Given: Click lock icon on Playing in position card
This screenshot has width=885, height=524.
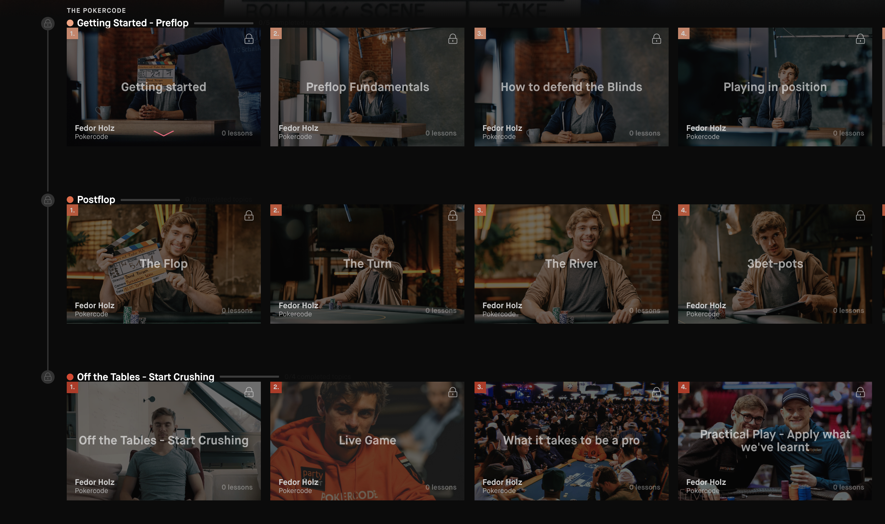Looking at the screenshot, I should (860, 39).
